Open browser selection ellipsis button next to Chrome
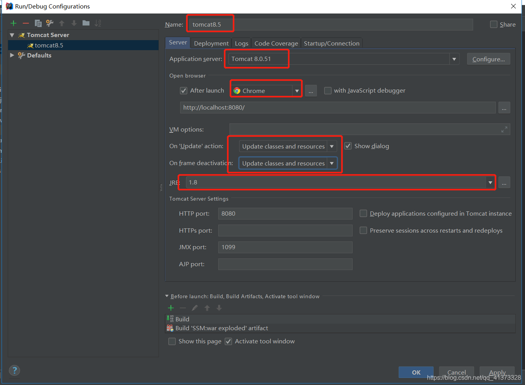Viewport: 525px width, 385px height. pyautogui.click(x=311, y=91)
